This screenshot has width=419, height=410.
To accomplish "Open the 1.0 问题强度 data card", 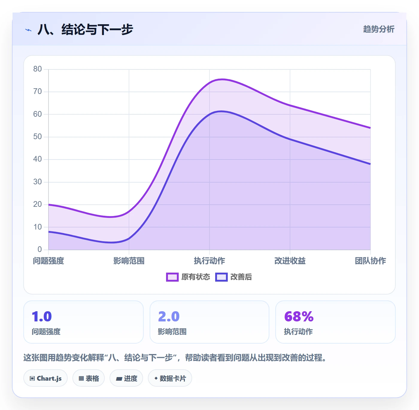I will tap(84, 322).
